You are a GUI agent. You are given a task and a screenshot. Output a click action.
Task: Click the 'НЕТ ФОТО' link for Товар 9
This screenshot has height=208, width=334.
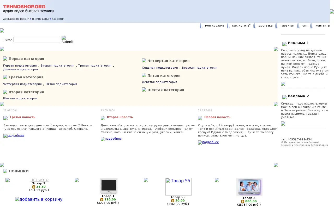click(x=40, y=180)
